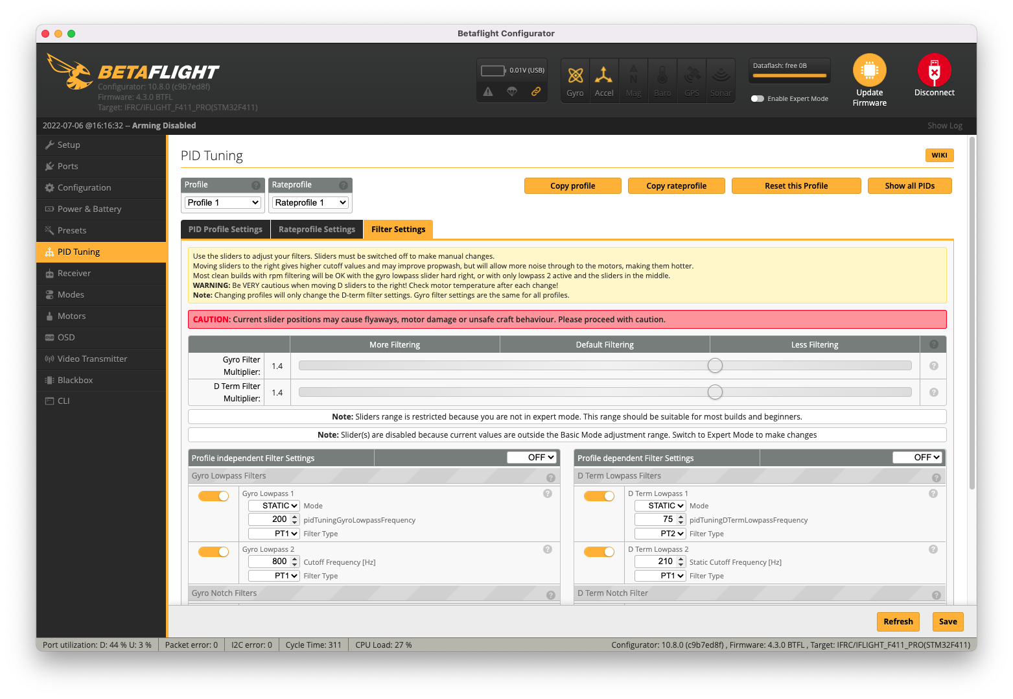Click Show Log in the status bar
The image size is (1013, 699).
pyautogui.click(x=944, y=126)
